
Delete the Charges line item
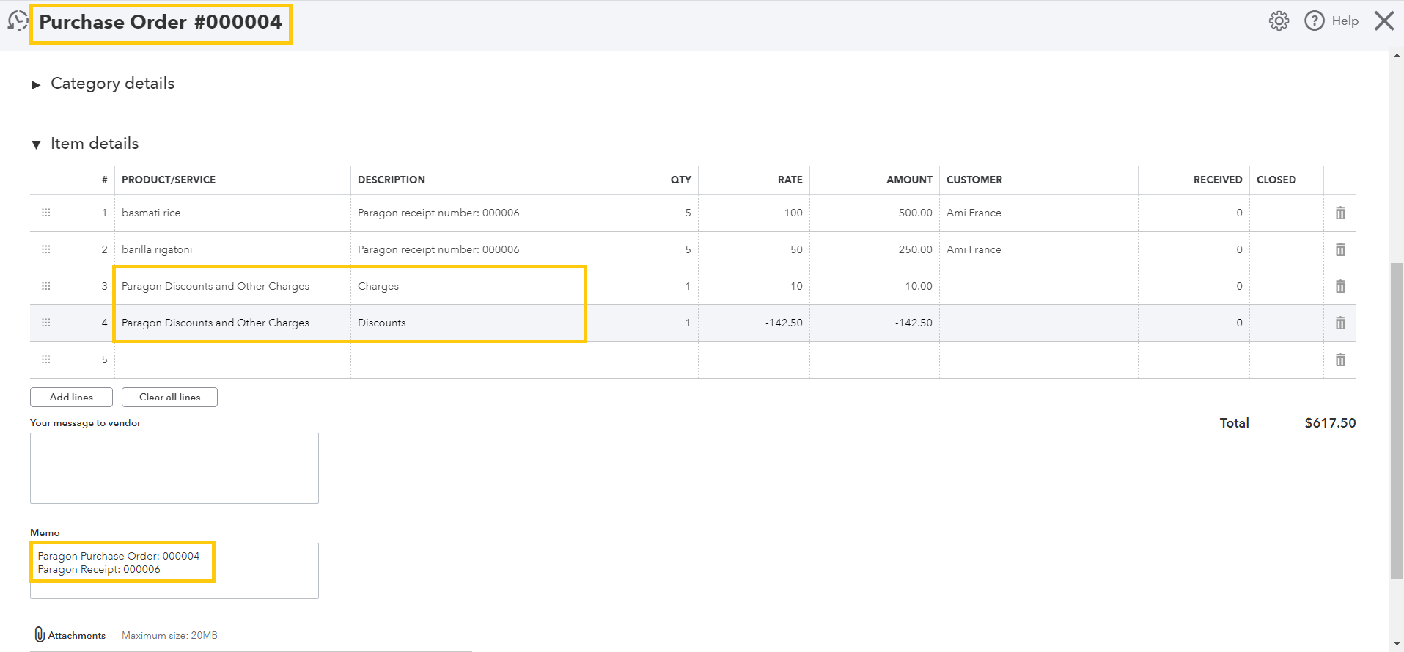(1339, 287)
